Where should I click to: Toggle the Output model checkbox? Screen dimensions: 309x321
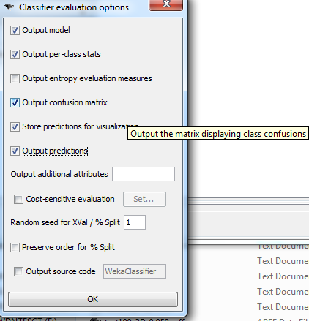pyautogui.click(x=15, y=31)
